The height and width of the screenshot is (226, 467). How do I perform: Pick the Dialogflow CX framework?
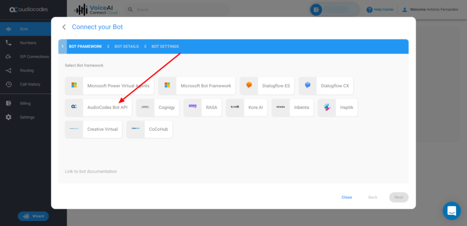pyautogui.click(x=326, y=85)
